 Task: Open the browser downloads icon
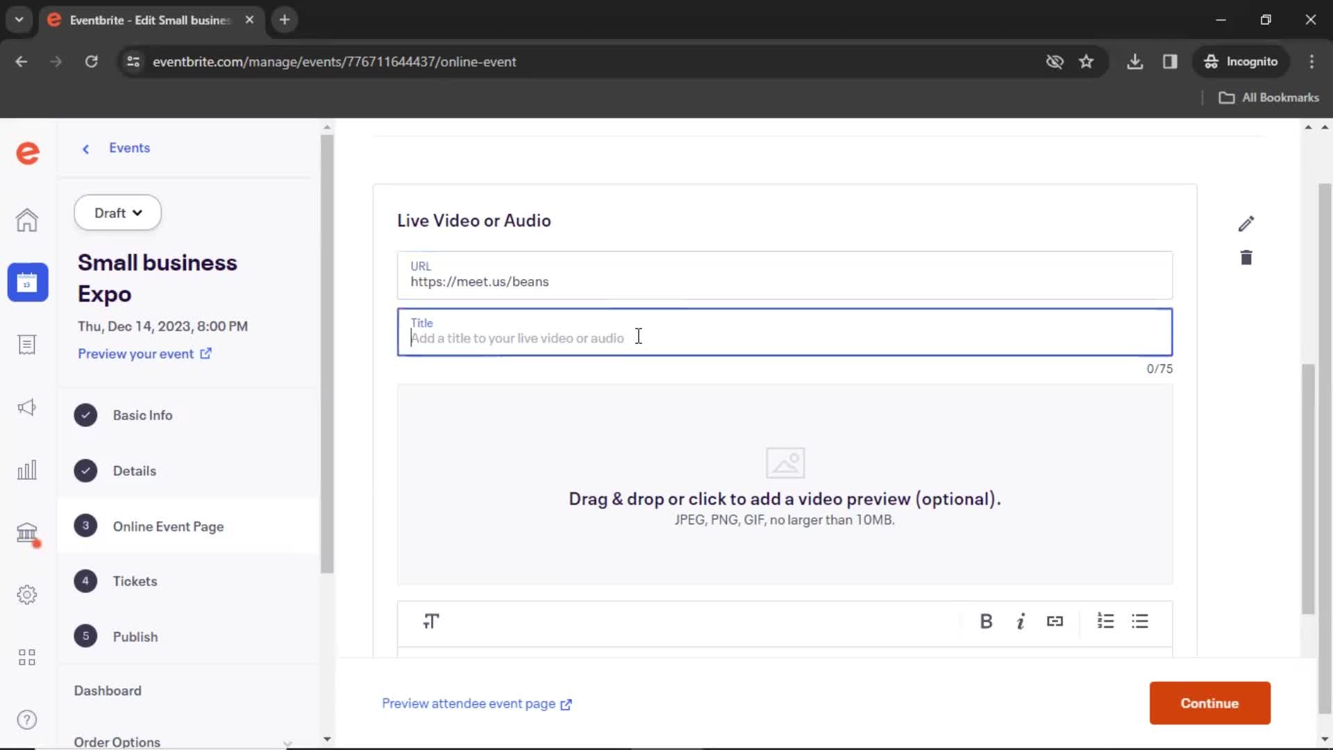pos(1135,62)
